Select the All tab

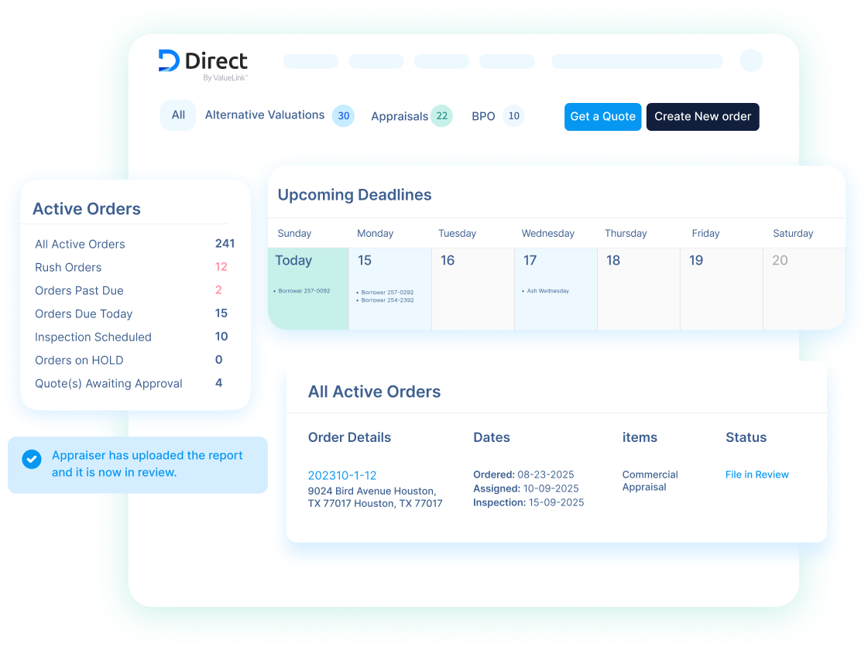[178, 115]
